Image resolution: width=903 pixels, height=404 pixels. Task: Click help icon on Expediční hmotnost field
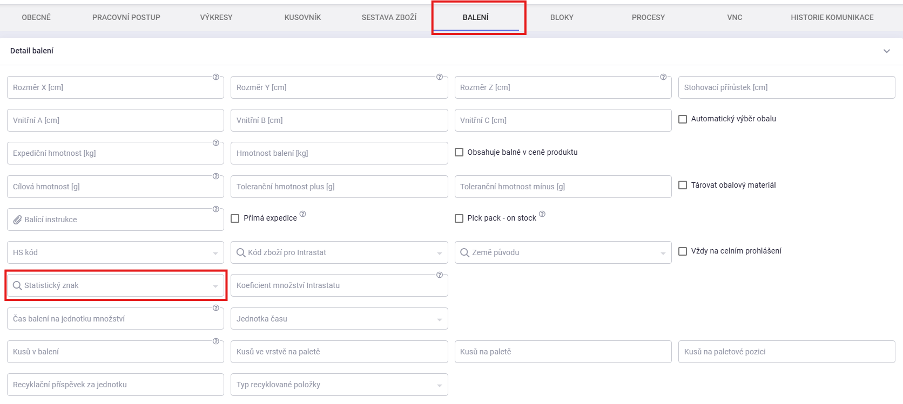point(216,143)
